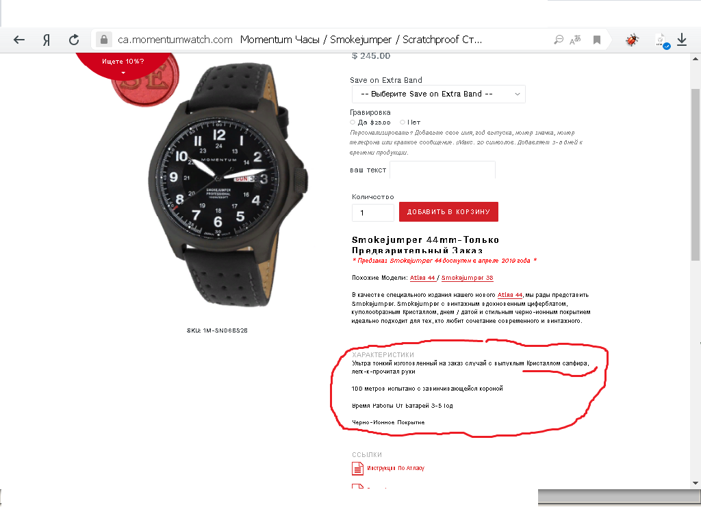Select the engraving 'Нет' radio option

tap(403, 122)
